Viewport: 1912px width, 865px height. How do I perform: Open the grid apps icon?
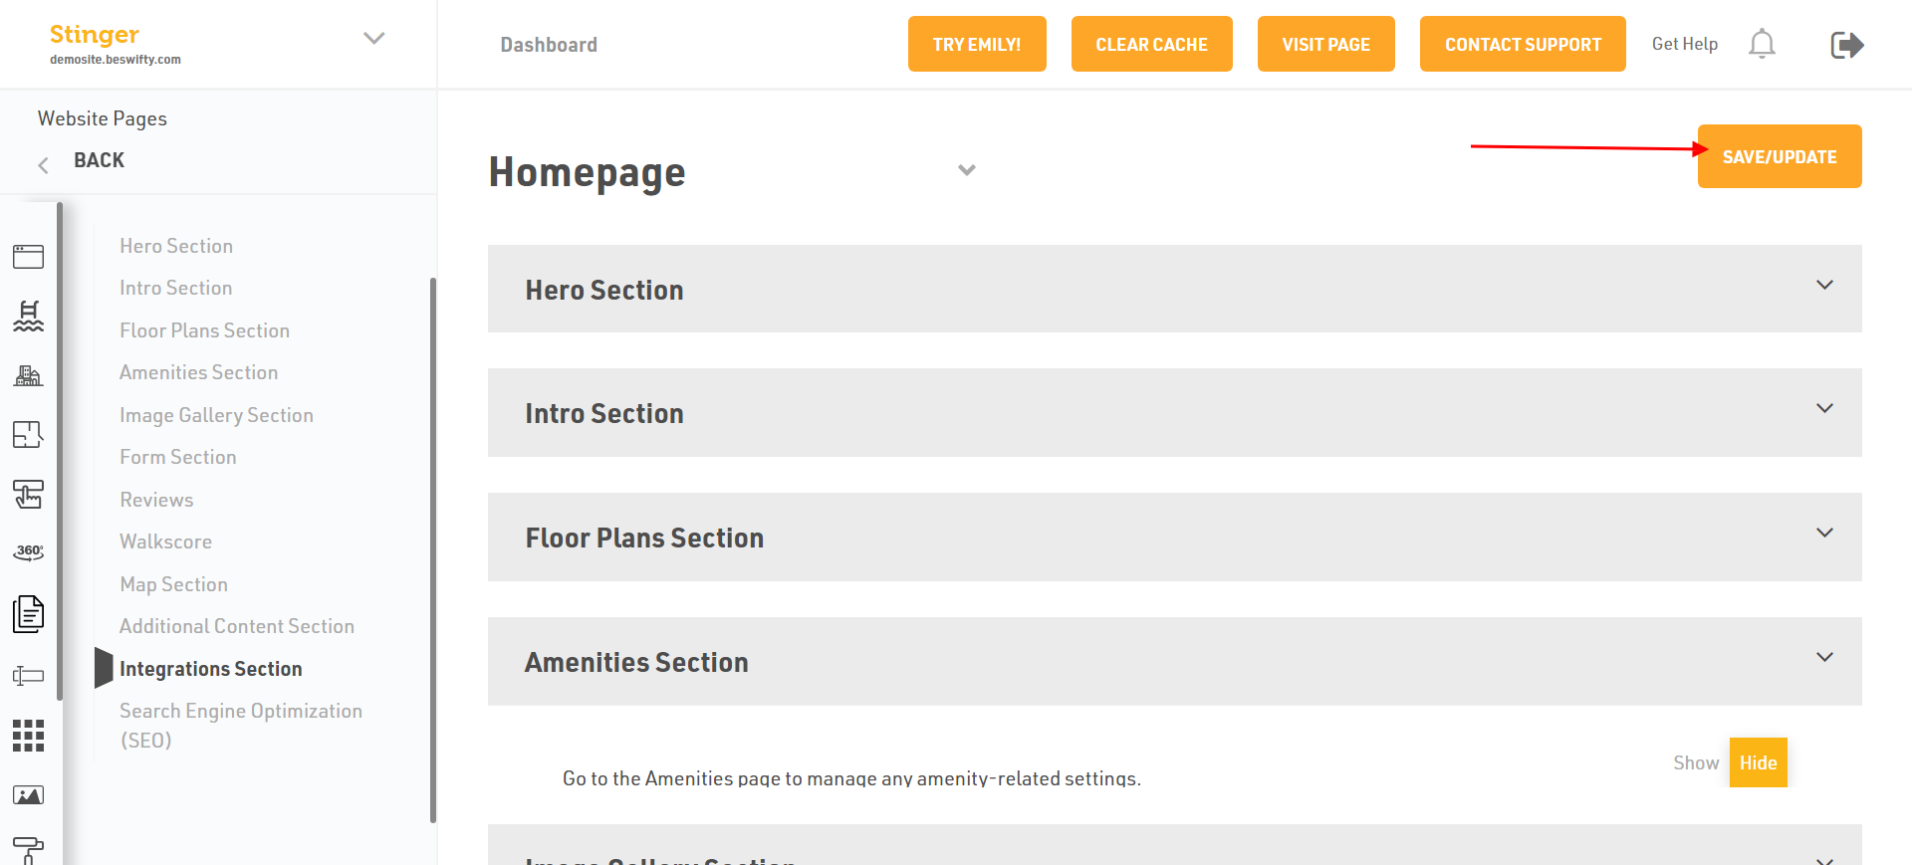pos(28,736)
